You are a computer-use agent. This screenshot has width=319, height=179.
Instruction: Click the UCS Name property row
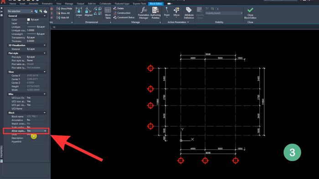tap(27, 109)
